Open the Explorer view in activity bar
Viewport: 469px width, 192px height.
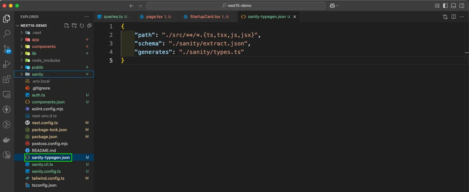(7, 19)
